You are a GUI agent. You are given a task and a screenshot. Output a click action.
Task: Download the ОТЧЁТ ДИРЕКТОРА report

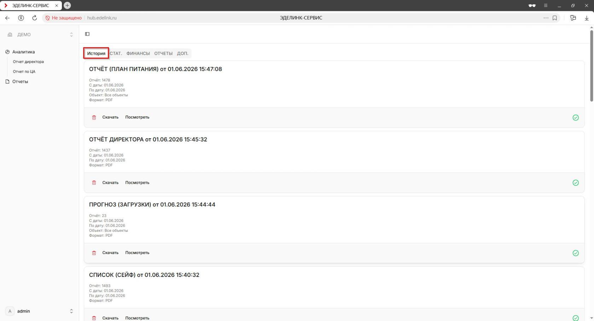point(110,182)
